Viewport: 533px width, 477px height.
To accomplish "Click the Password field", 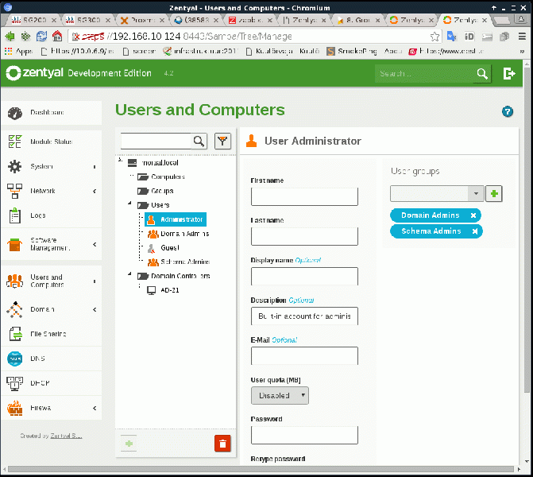I will (x=304, y=435).
